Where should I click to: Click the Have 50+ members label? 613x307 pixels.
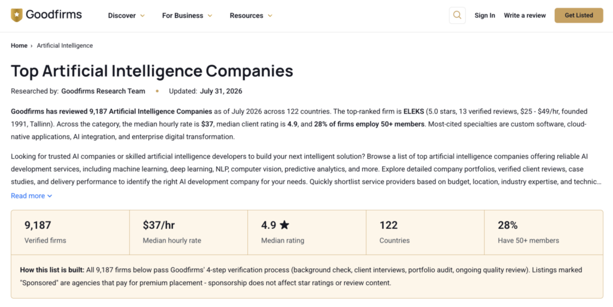528,241
